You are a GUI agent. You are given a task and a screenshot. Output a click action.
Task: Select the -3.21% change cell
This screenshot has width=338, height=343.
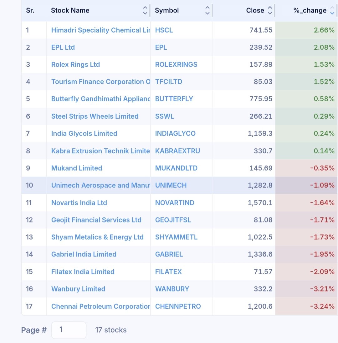coord(306,289)
